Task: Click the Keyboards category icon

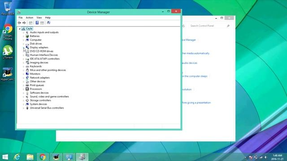Action: point(27,67)
